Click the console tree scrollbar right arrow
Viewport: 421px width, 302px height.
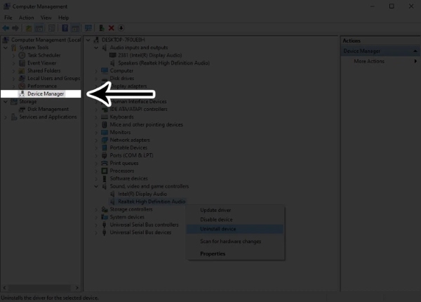click(x=76, y=288)
